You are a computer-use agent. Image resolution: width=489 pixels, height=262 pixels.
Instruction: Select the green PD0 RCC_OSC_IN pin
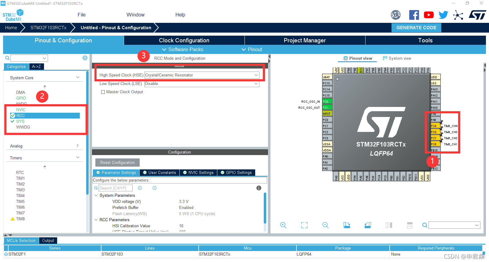pos(327,101)
